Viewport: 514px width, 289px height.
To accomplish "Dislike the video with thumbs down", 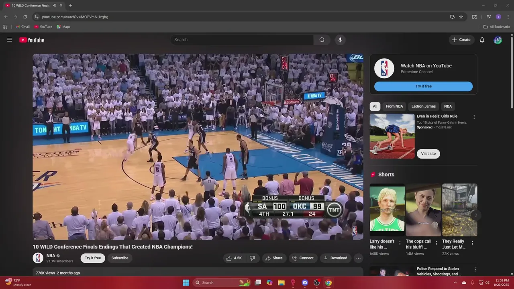I will click(x=252, y=258).
